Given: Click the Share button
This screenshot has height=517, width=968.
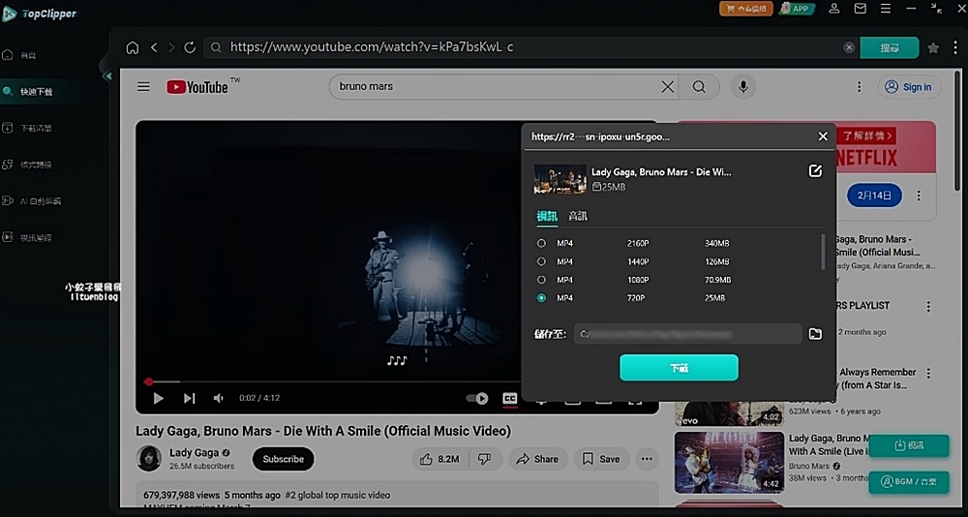Looking at the screenshot, I should tap(537, 459).
